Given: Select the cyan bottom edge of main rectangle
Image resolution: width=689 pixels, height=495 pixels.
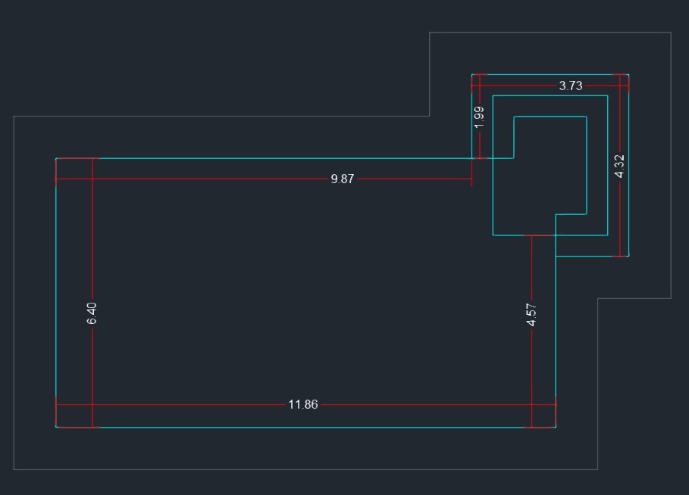Looking at the screenshot, I should pyautogui.click(x=303, y=427).
